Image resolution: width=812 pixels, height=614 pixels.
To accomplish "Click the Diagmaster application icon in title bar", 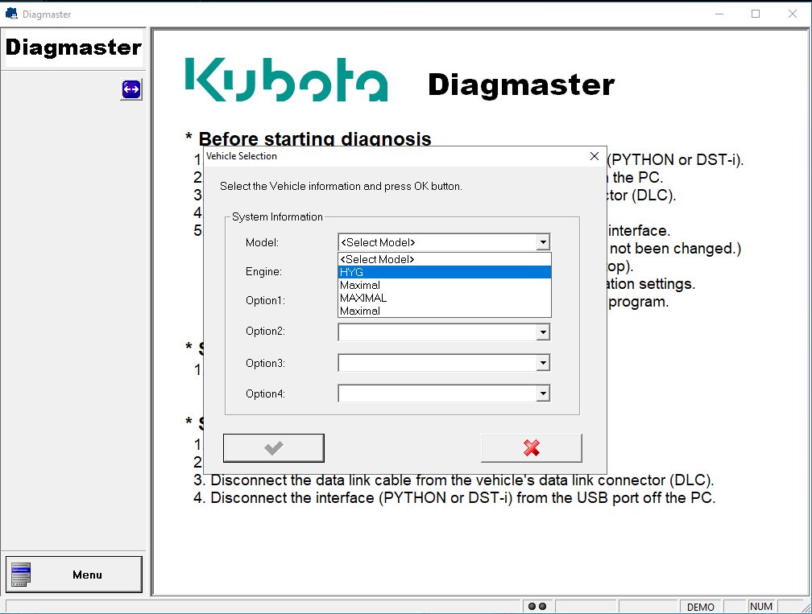I will (x=10, y=14).
